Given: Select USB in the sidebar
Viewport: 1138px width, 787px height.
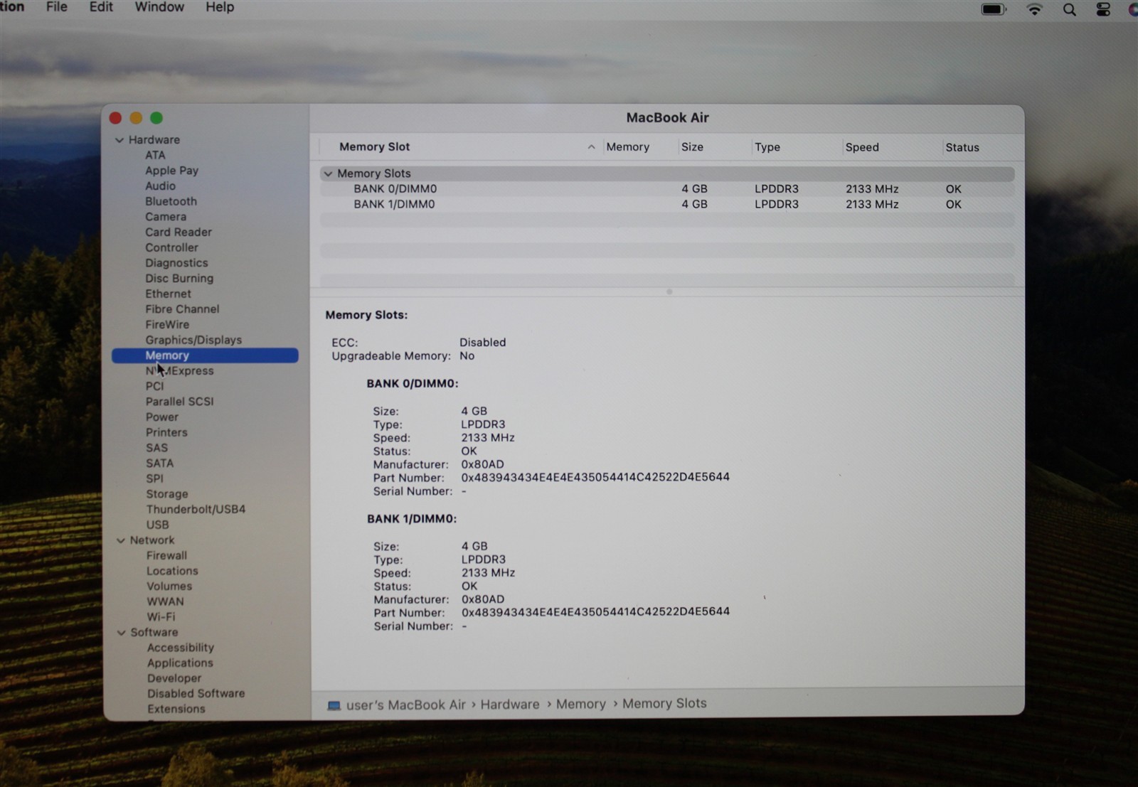Looking at the screenshot, I should click(157, 525).
